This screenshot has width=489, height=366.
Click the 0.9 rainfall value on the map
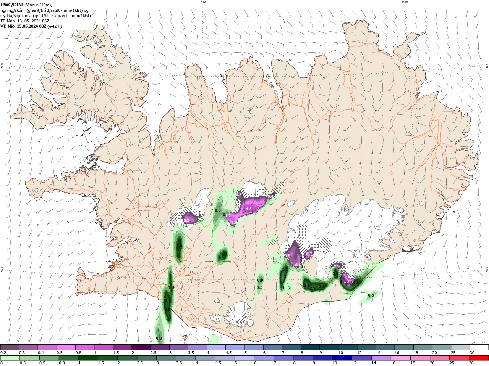(x=260, y=280)
